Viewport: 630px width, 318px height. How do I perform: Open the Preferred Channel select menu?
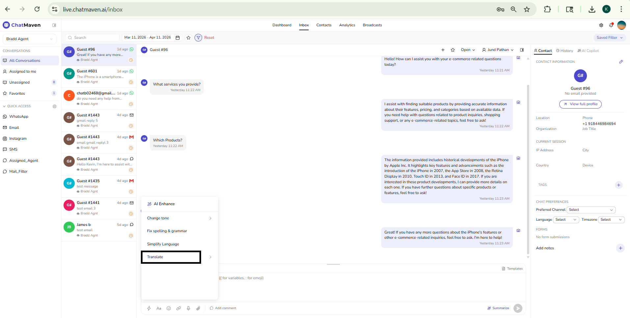(x=591, y=210)
